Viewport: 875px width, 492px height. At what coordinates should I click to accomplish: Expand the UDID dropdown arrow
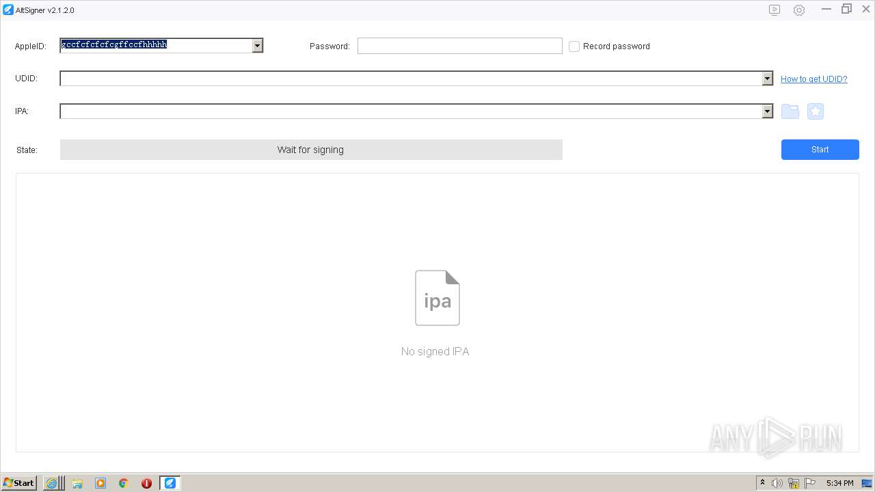[767, 79]
